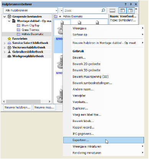Collapse Geopende bestanden tree node
Image resolution: width=149 pixels, height=159 pixels.
click(5, 17)
